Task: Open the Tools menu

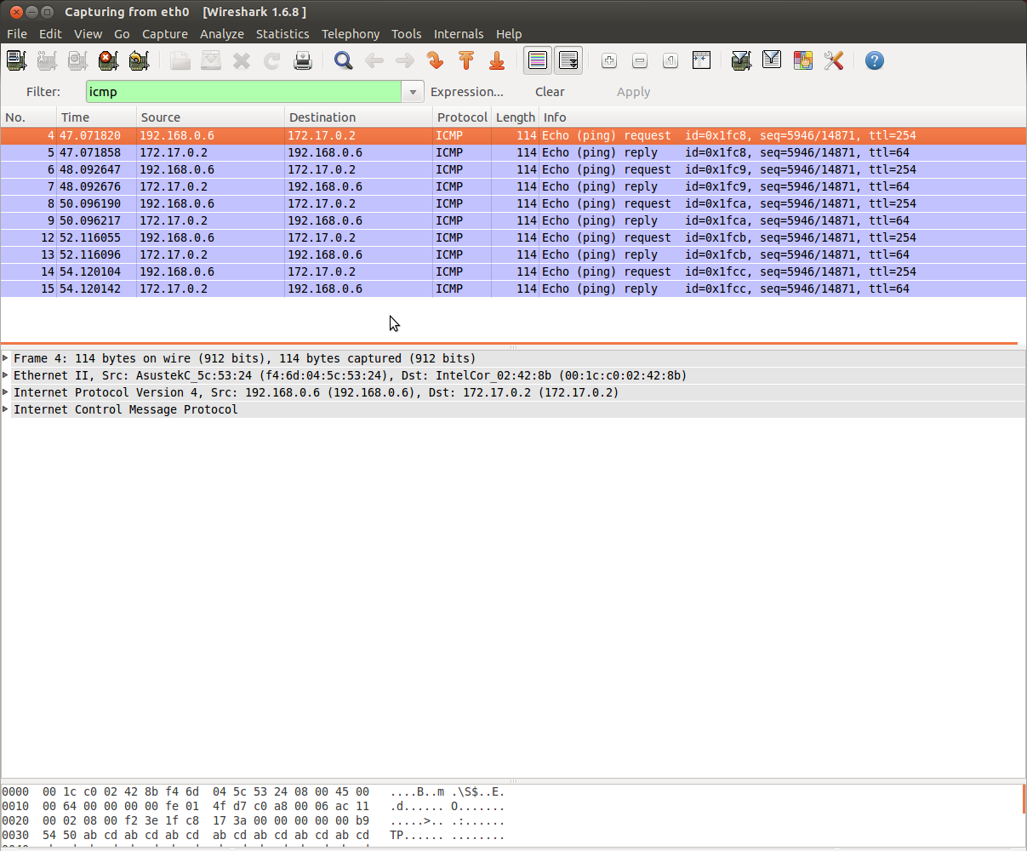Action: tap(407, 34)
